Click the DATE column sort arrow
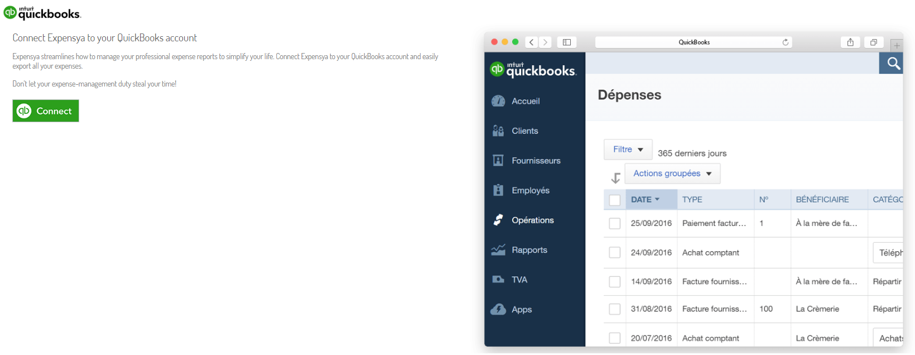Image resolution: width=915 pixels, height=355 pixels. 657,199
